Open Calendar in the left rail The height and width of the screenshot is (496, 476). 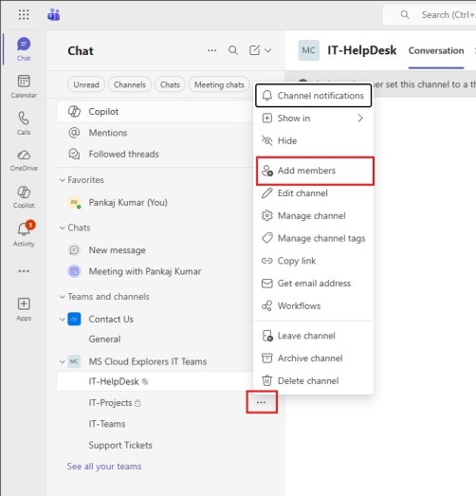click(24, 86)
